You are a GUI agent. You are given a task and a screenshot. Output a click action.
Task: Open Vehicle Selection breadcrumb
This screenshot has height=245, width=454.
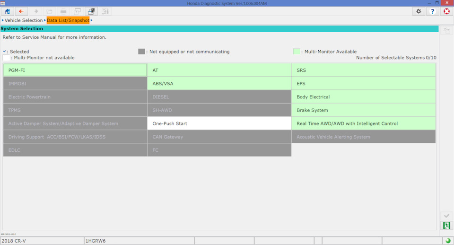click(x=24, y=20)
